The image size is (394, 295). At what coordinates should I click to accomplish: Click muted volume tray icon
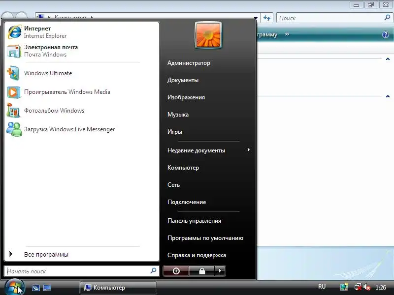(366, 287)
